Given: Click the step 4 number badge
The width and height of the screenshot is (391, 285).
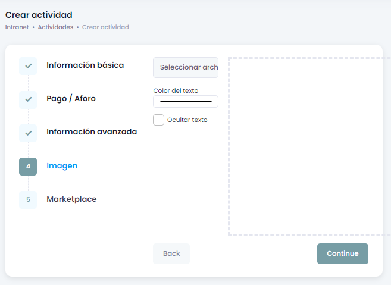Looking at the screenshot, I should pos(28,167).
